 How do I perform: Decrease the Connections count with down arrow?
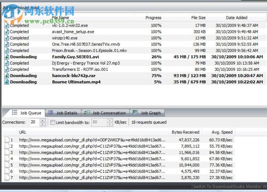coord(43,124)
